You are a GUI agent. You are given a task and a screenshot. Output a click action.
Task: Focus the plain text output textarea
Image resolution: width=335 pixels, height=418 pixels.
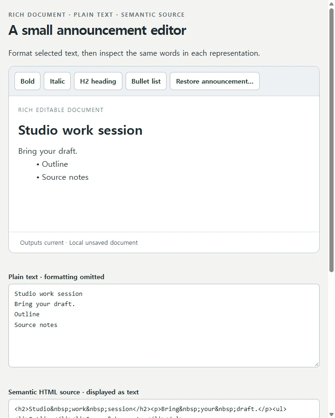[164, 326]
